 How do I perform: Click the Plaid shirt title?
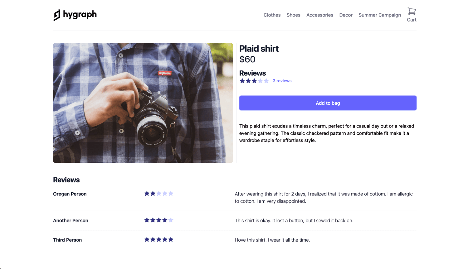point(259,49)
